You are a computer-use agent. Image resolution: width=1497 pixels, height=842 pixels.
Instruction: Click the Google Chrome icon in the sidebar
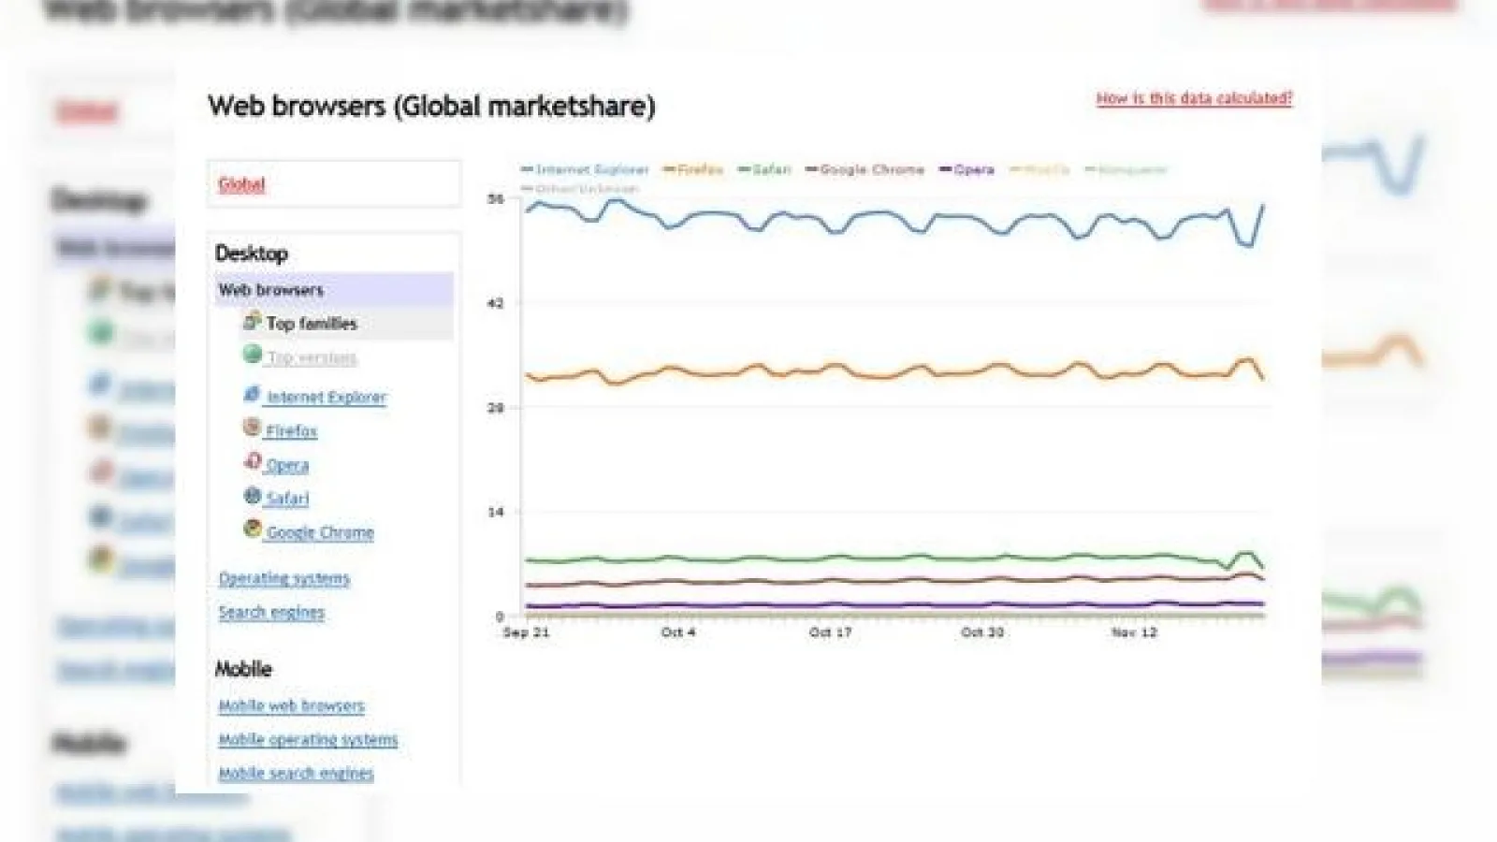click(x=252, y=529)
